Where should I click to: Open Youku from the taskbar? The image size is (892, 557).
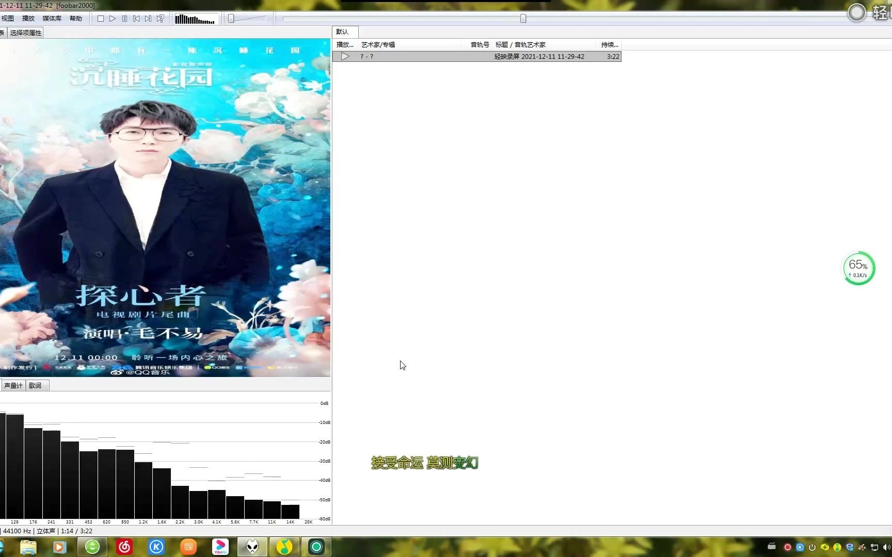click(x=220, y=547)
